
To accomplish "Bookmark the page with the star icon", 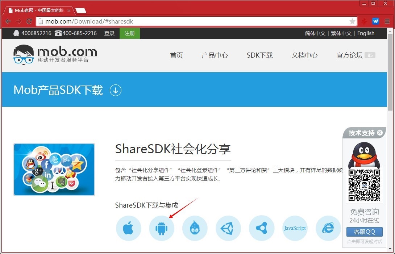I will tap(353, 21).
